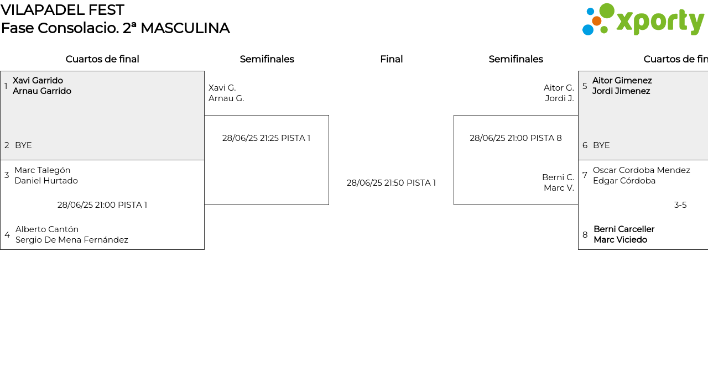The height and width of the screenshot is (367, 708).
Task: Click the 3-5 match score
Action: [x=680, y=205]
